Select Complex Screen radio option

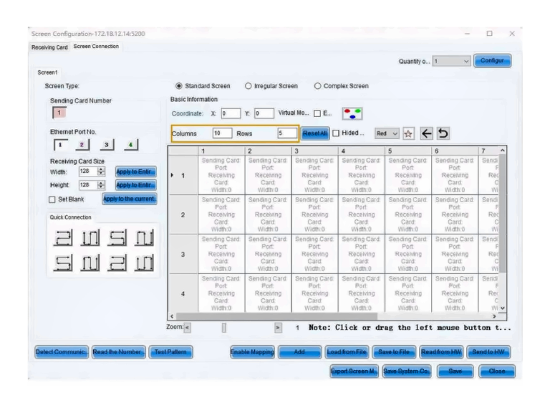(x=317, y=86)
